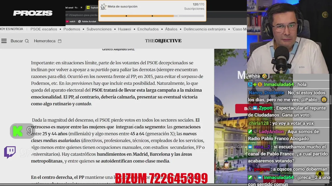
Task: Open the Adobe Acrobat bookmark
Action: [x=87, y=21]
